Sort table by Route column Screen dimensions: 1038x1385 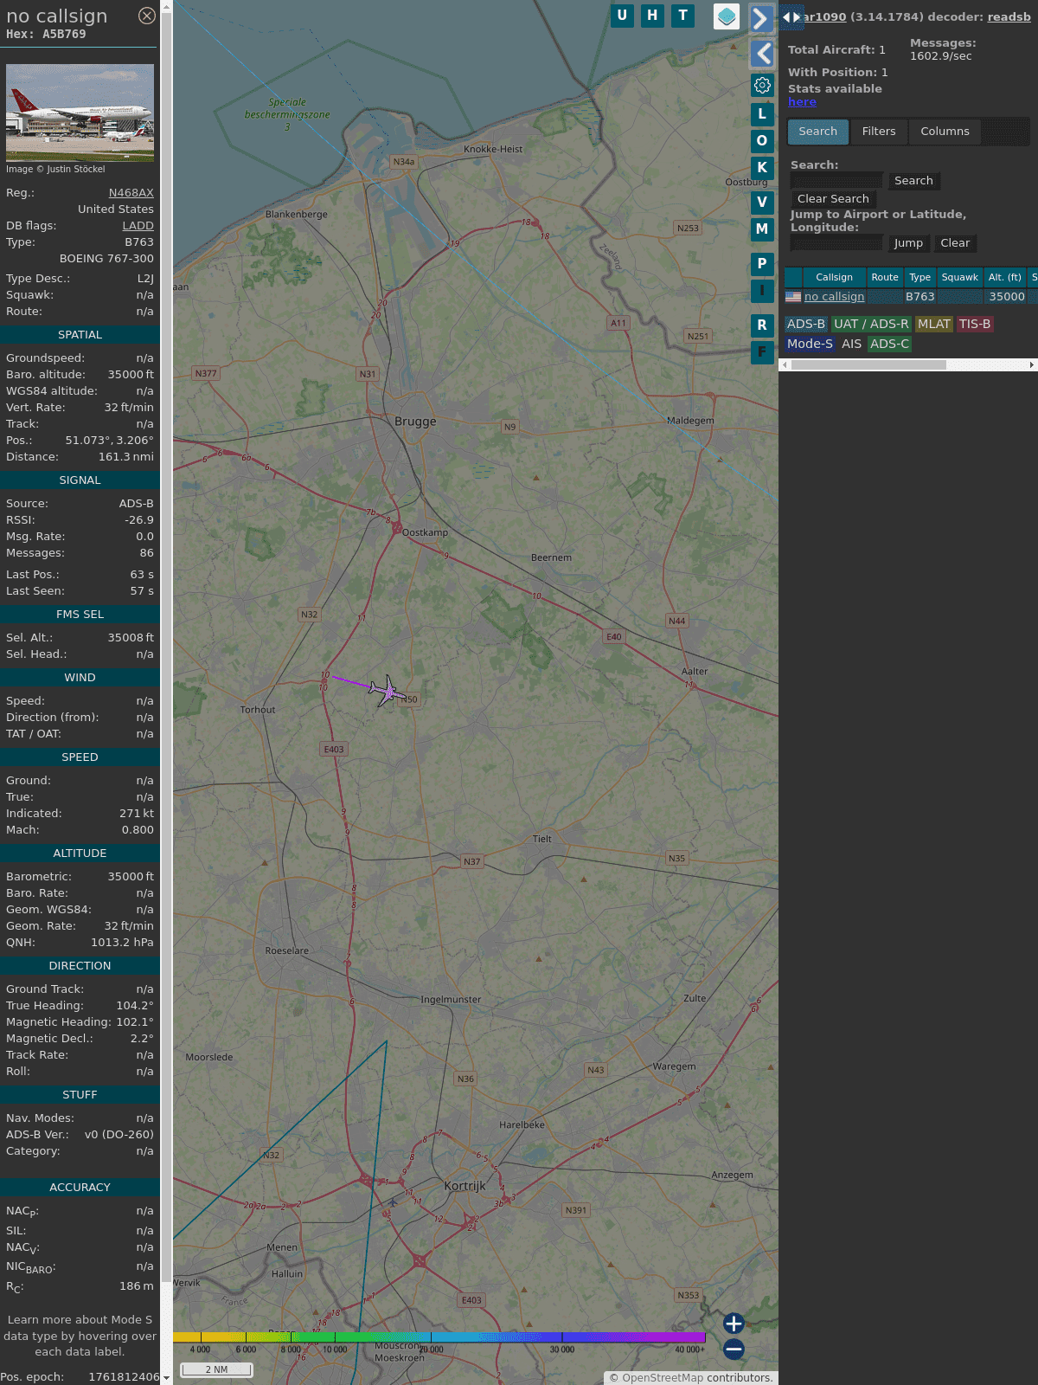pos(885,277)
